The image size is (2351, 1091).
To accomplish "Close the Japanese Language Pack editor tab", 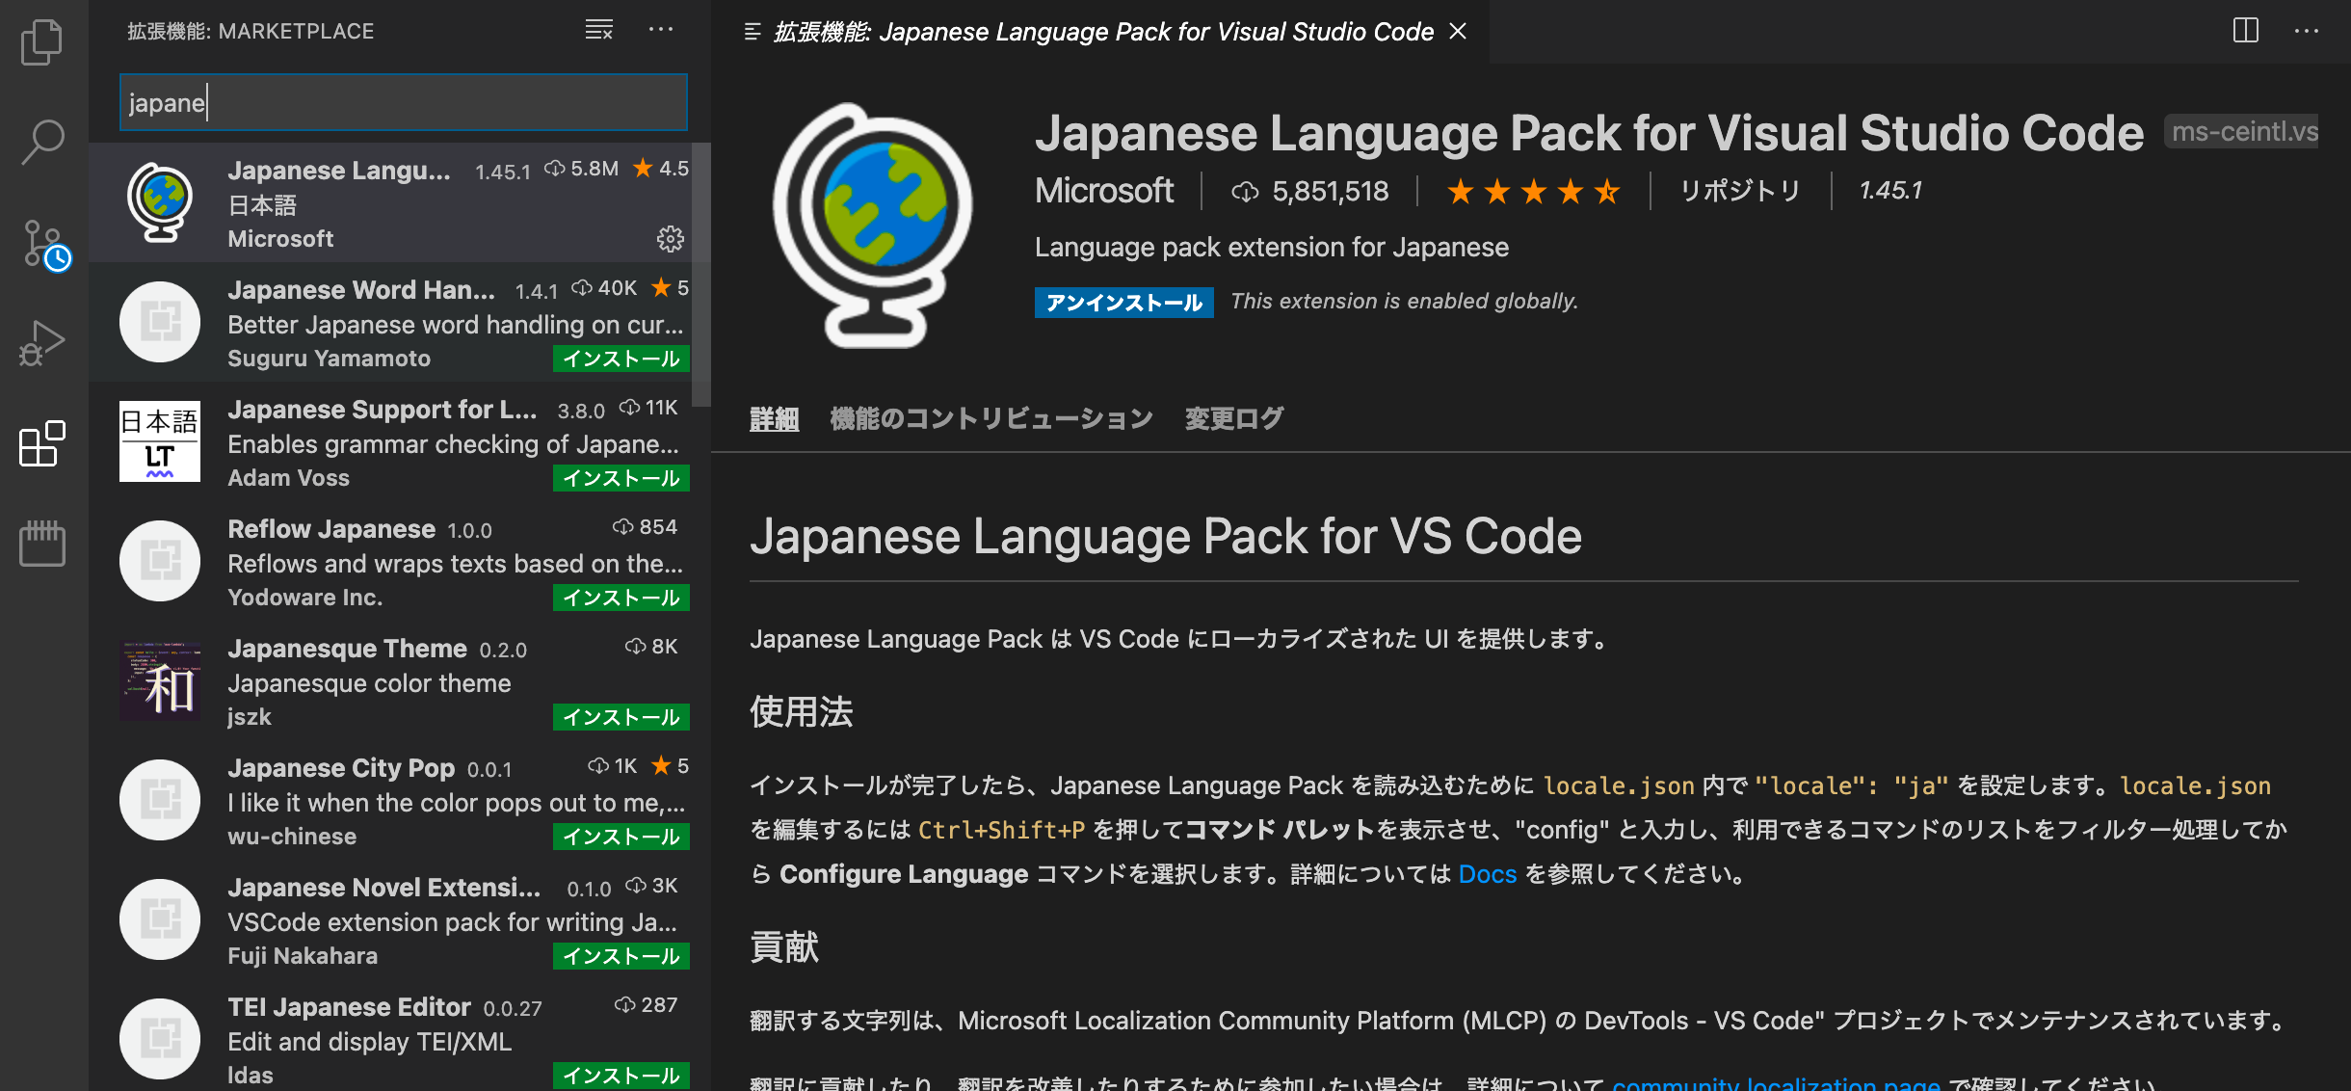I will coord(1459,32).
